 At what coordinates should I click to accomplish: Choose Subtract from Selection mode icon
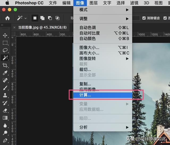[x=50, y=18]
